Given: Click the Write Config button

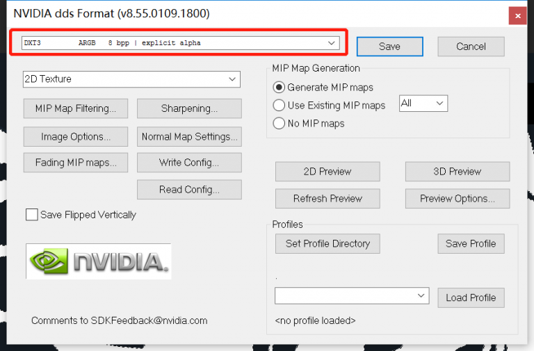Looking at the screenshot, I should [x=189, y=163].
